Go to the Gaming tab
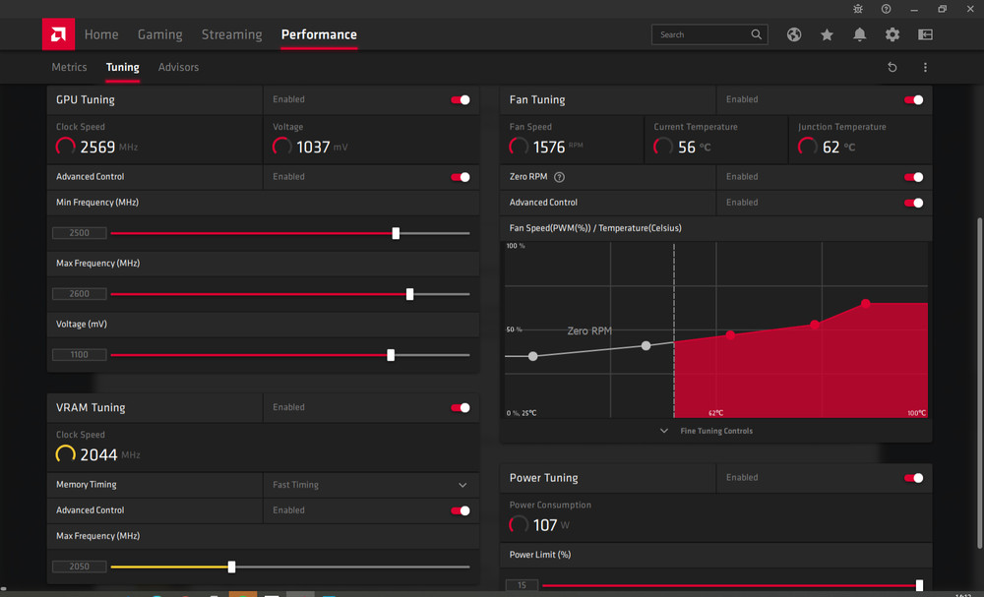Screen dimensions: 984x597 coord(160,34)
